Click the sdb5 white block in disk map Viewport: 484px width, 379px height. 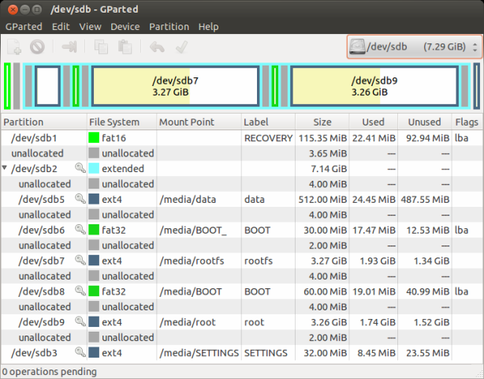[x=47, y=86]
